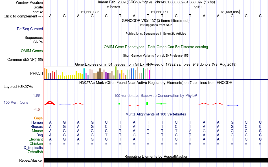The width and height of the screenshot is (268, 167).
Task: Click the 'RefSeq genes from NCBI' title
Action: [156, 25]
